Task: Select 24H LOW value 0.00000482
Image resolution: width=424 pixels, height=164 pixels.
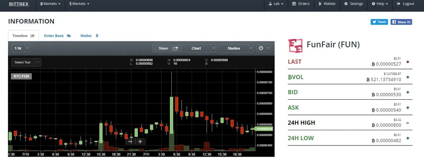Action: (x=386, y=140)
